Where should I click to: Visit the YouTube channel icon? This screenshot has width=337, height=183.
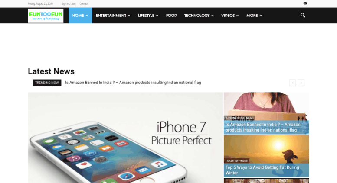click(x=305, y=3)
